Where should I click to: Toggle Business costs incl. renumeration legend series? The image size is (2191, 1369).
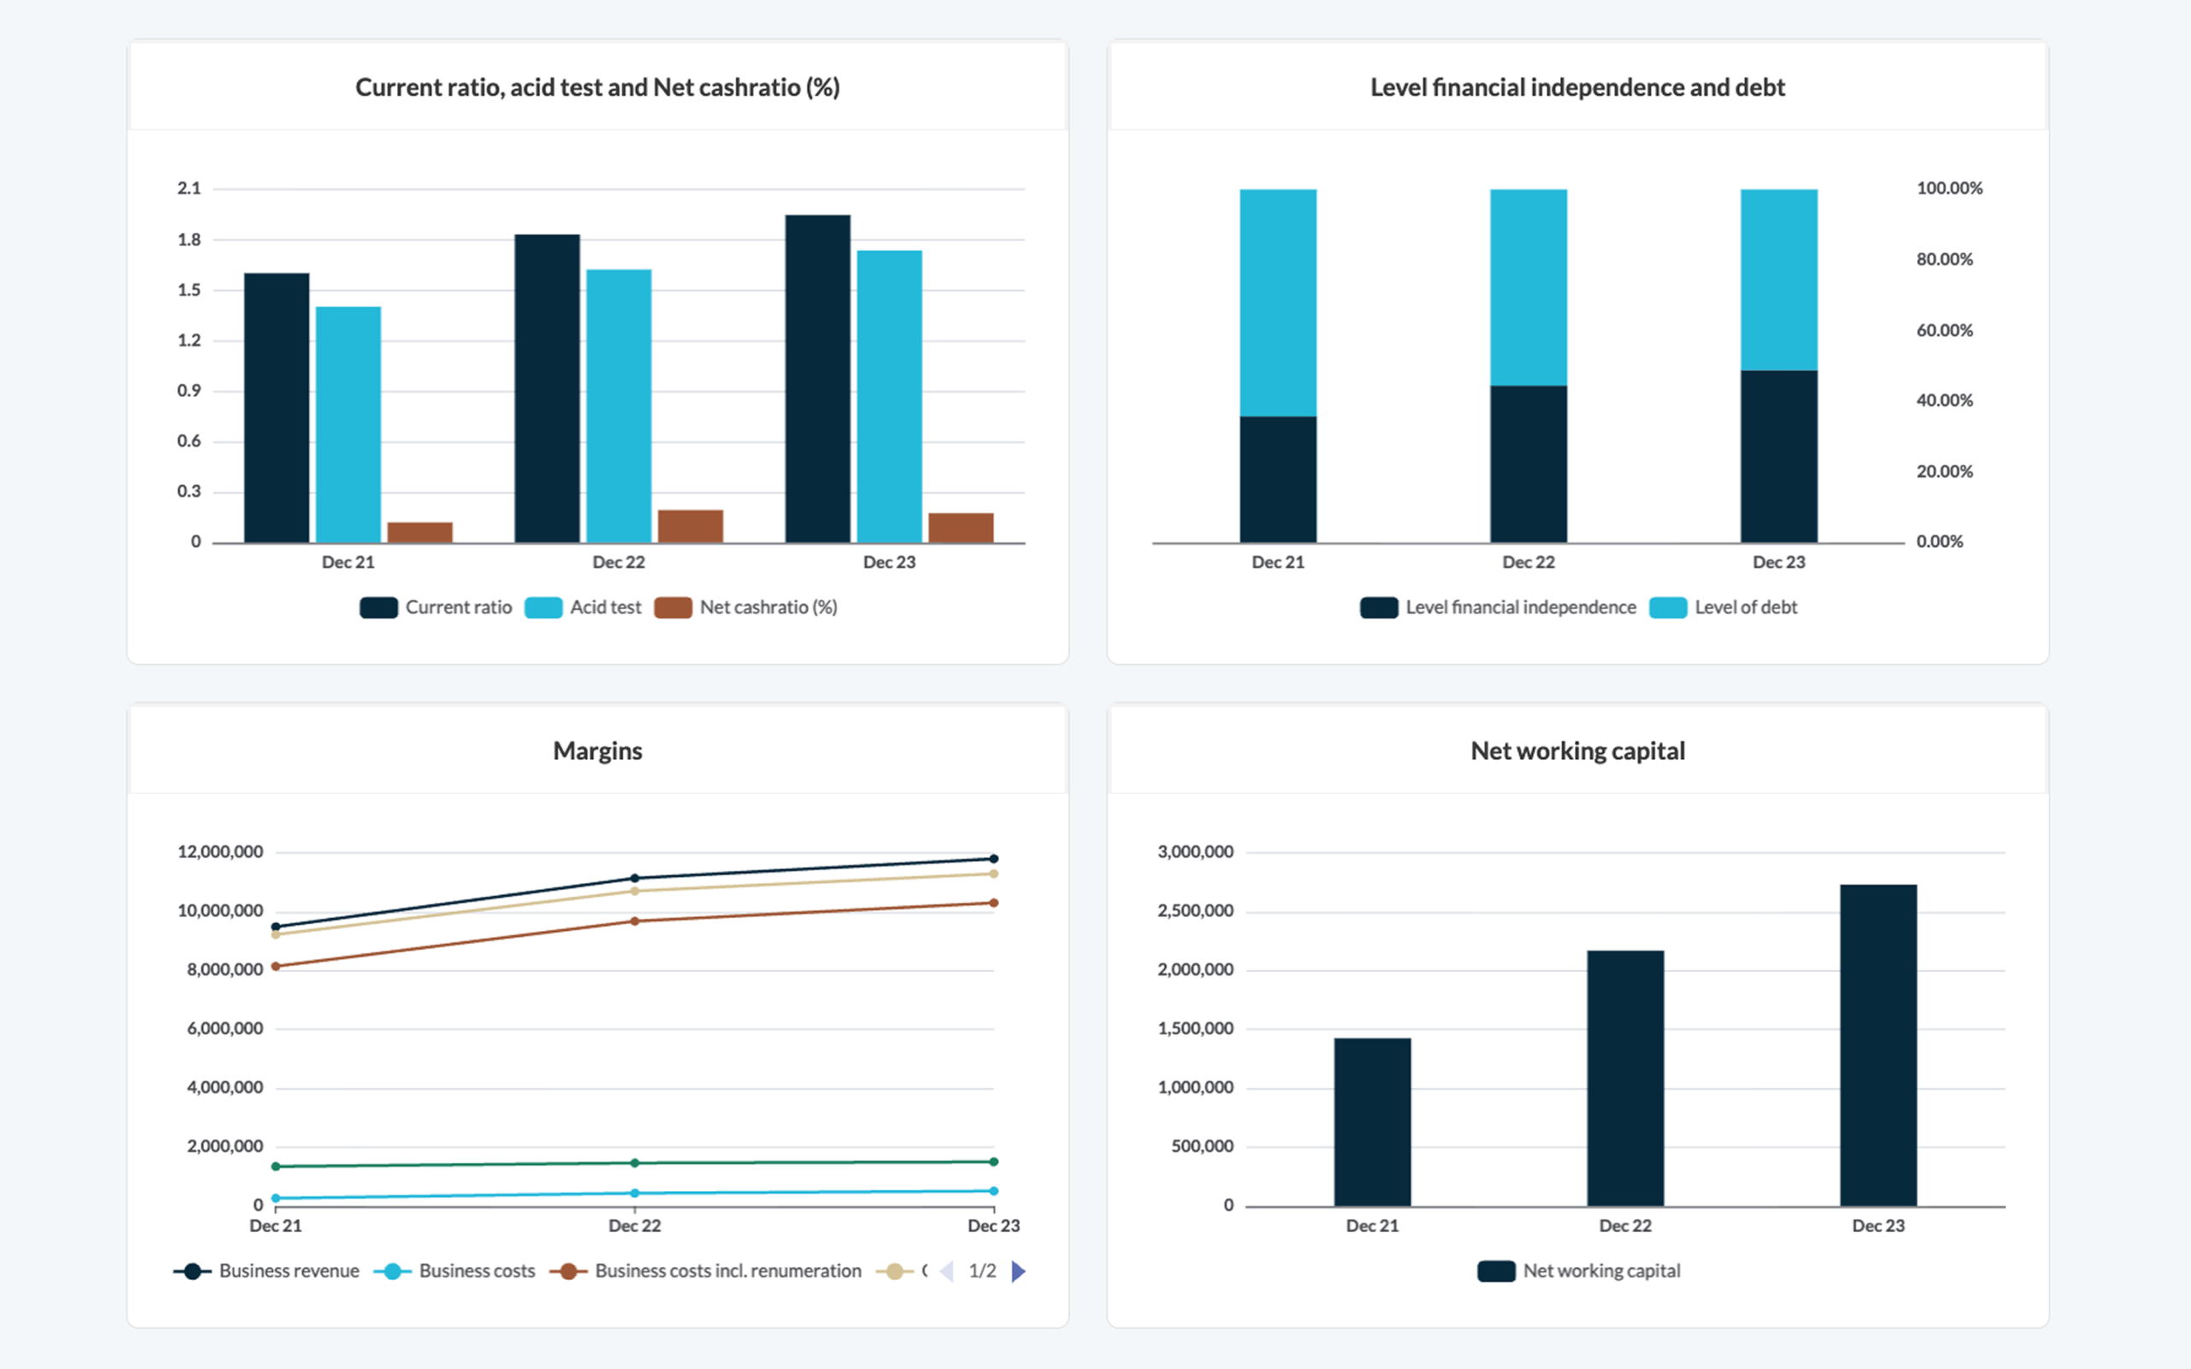[x=705, y=1271]
